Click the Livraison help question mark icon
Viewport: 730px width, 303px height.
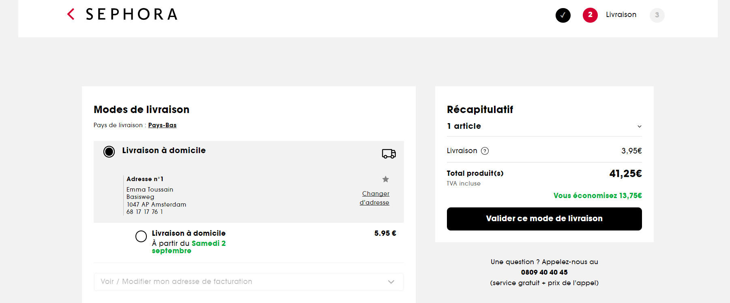coord(485,151)
